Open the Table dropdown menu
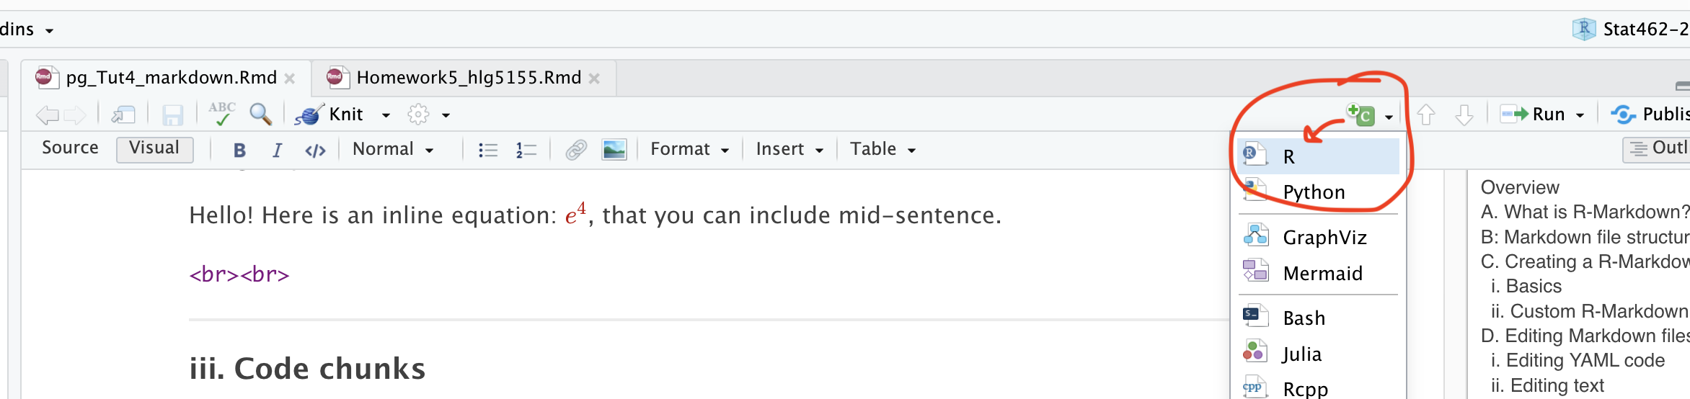Viewport: 1690px width, 399px height. tap(882, 149)
